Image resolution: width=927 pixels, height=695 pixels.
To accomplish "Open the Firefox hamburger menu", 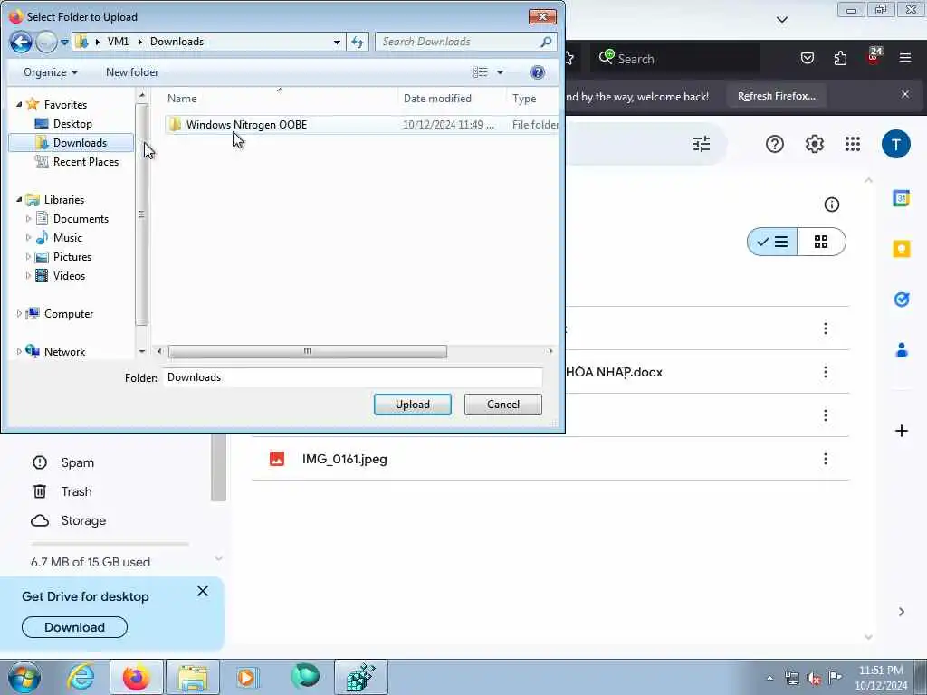I will coord(905,58).
